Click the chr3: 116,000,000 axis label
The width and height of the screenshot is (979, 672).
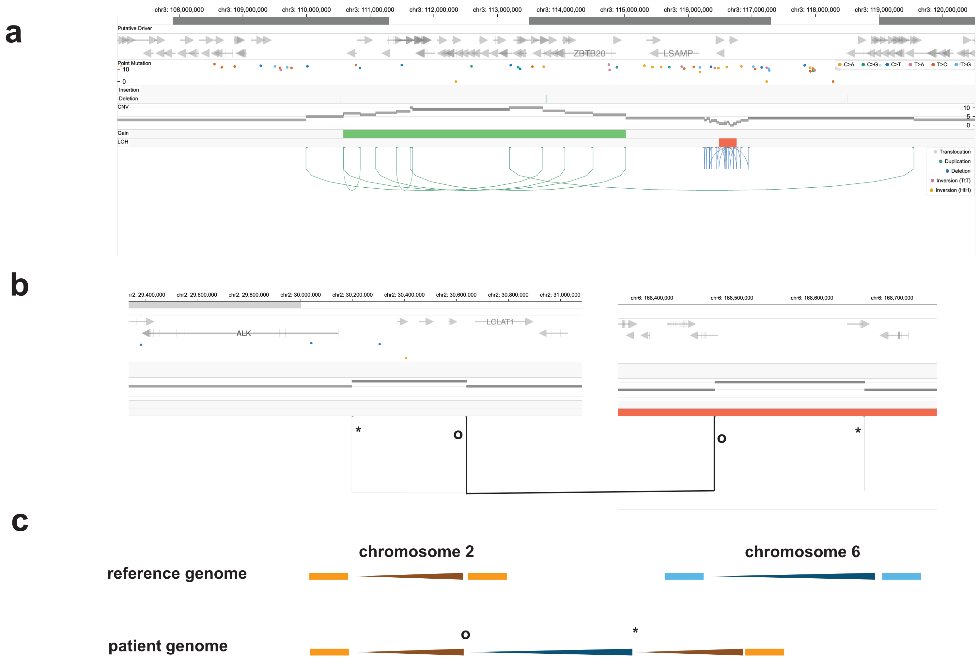(x=688, y=10)
